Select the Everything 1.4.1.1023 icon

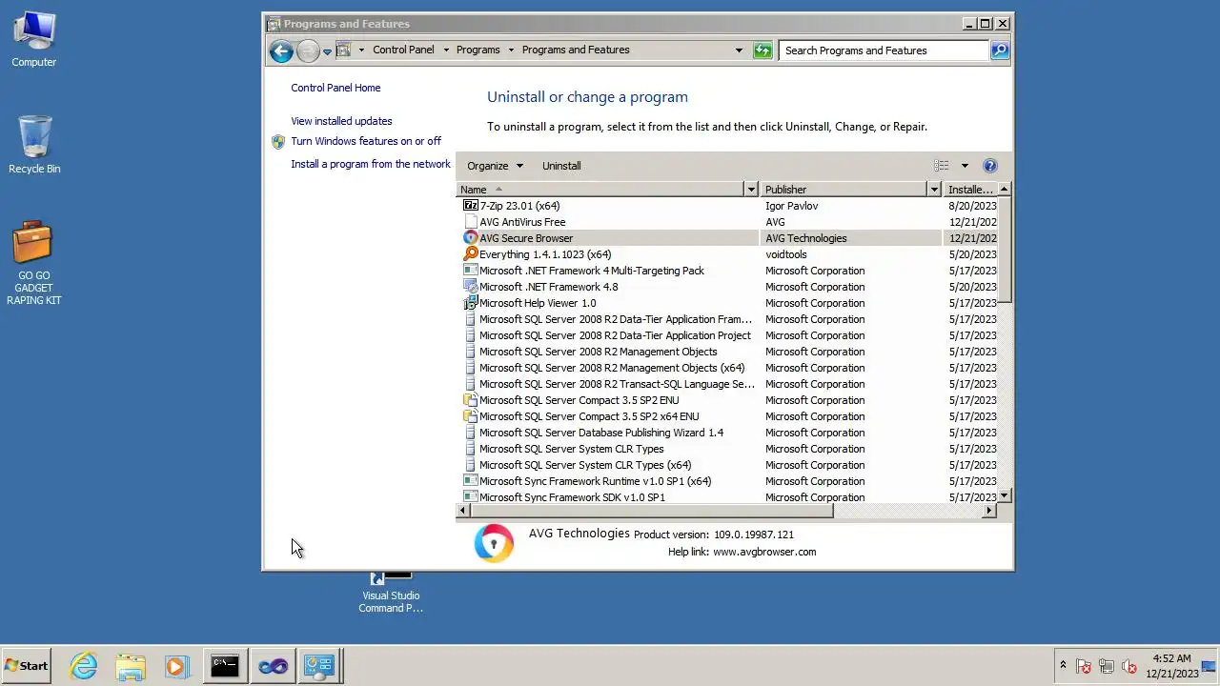click(x=470, y=254)
